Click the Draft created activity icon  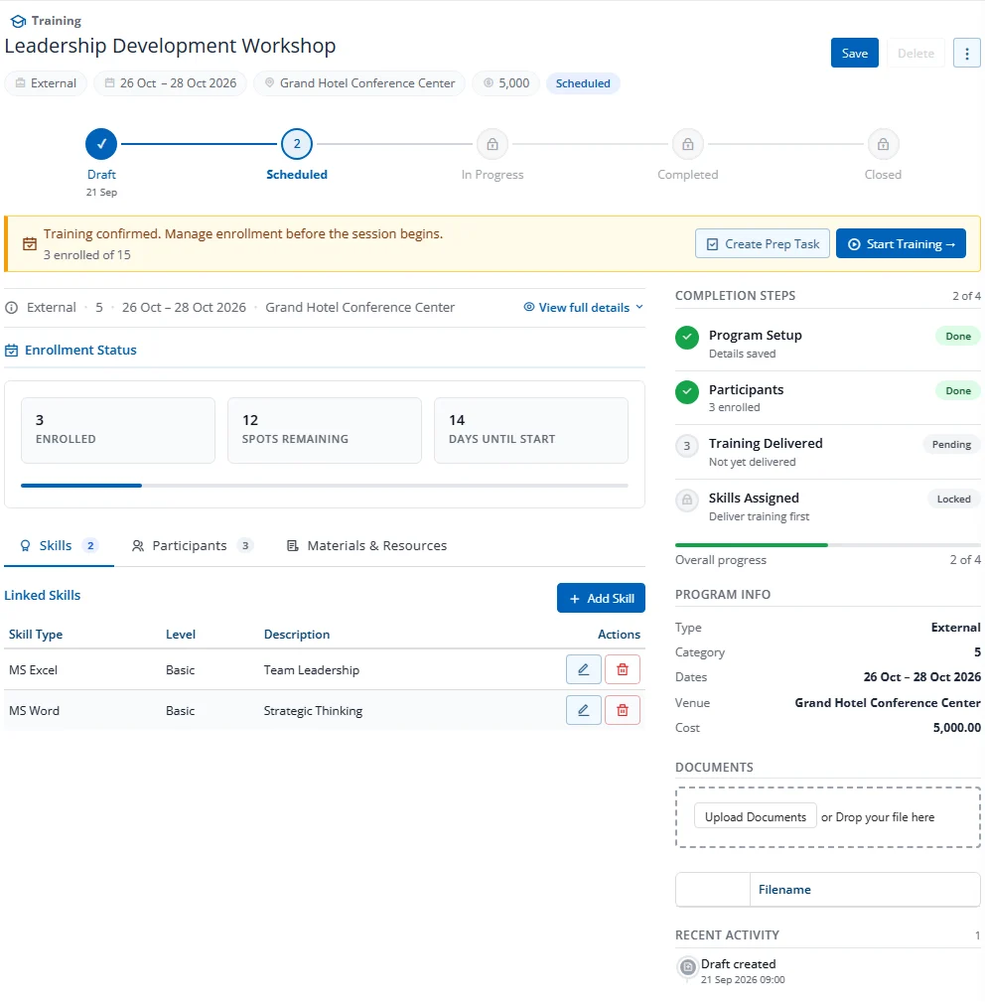point(687,967)
